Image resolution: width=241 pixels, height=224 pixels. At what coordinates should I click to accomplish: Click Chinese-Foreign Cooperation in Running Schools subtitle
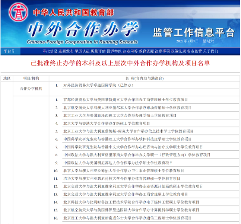tap(82, 42)
